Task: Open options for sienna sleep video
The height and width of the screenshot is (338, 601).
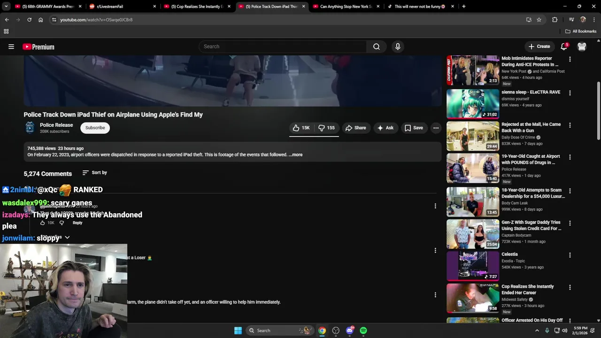Action: tap(570, 93)
